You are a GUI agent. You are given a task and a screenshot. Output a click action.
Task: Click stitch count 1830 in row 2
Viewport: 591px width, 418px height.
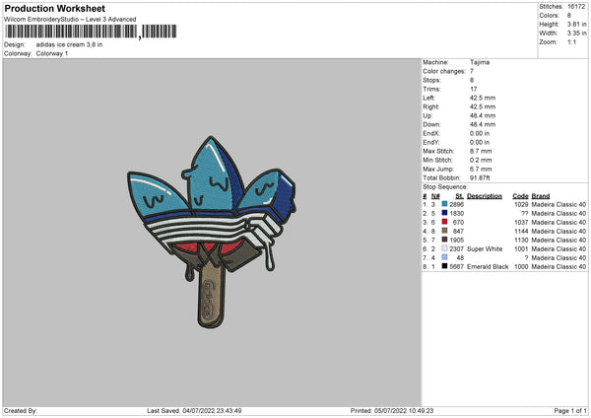456,214
